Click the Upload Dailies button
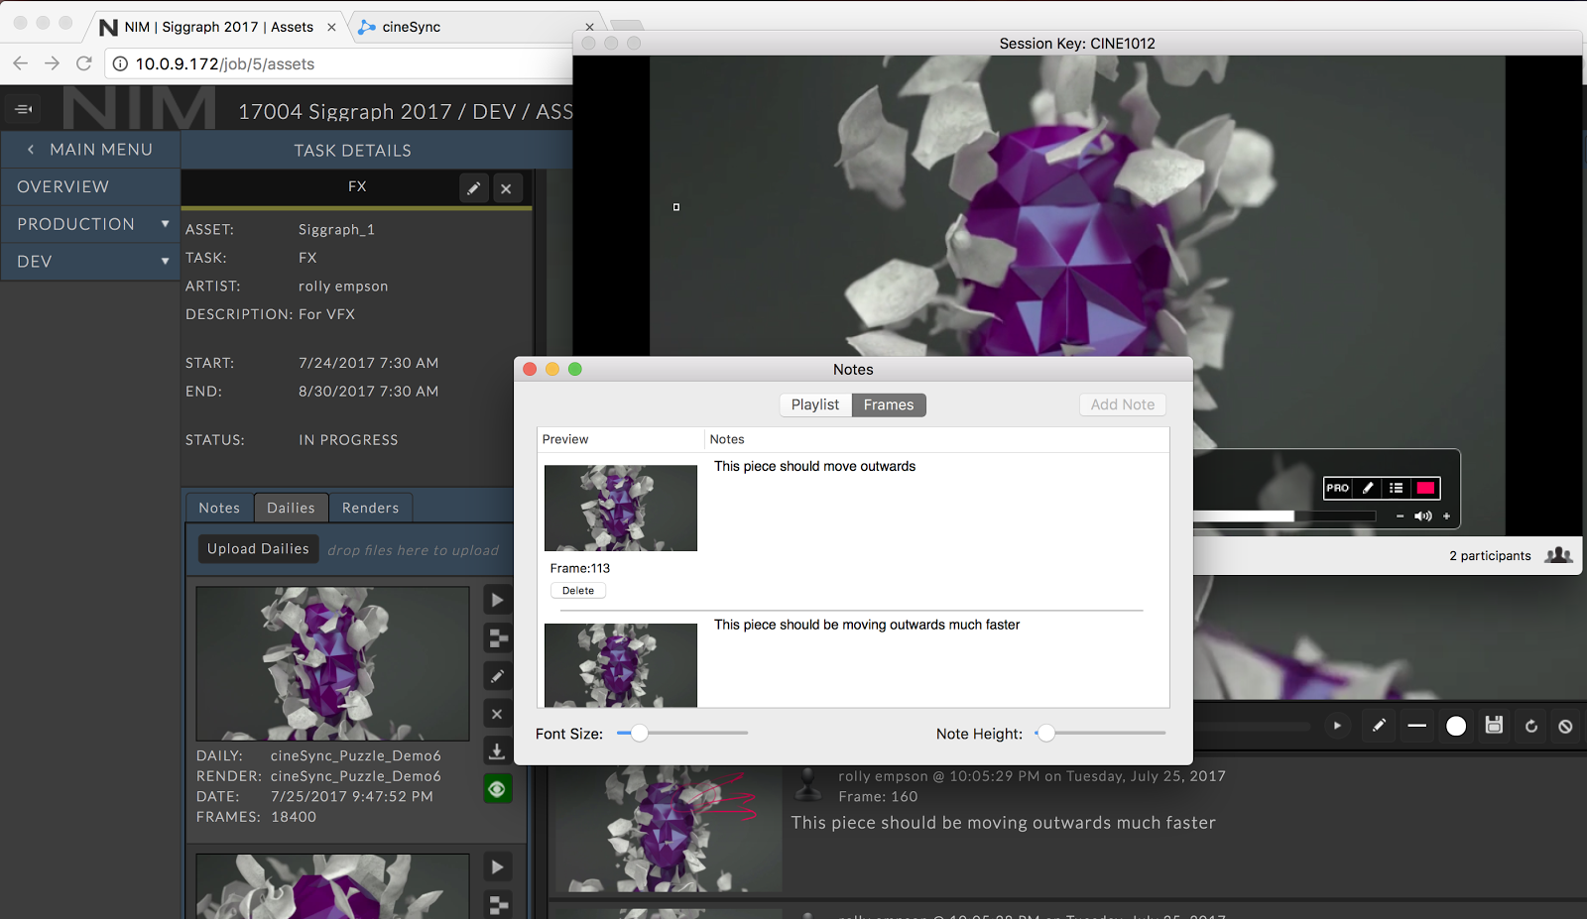Screen dimensions: 1587x919 pos(258,549)
